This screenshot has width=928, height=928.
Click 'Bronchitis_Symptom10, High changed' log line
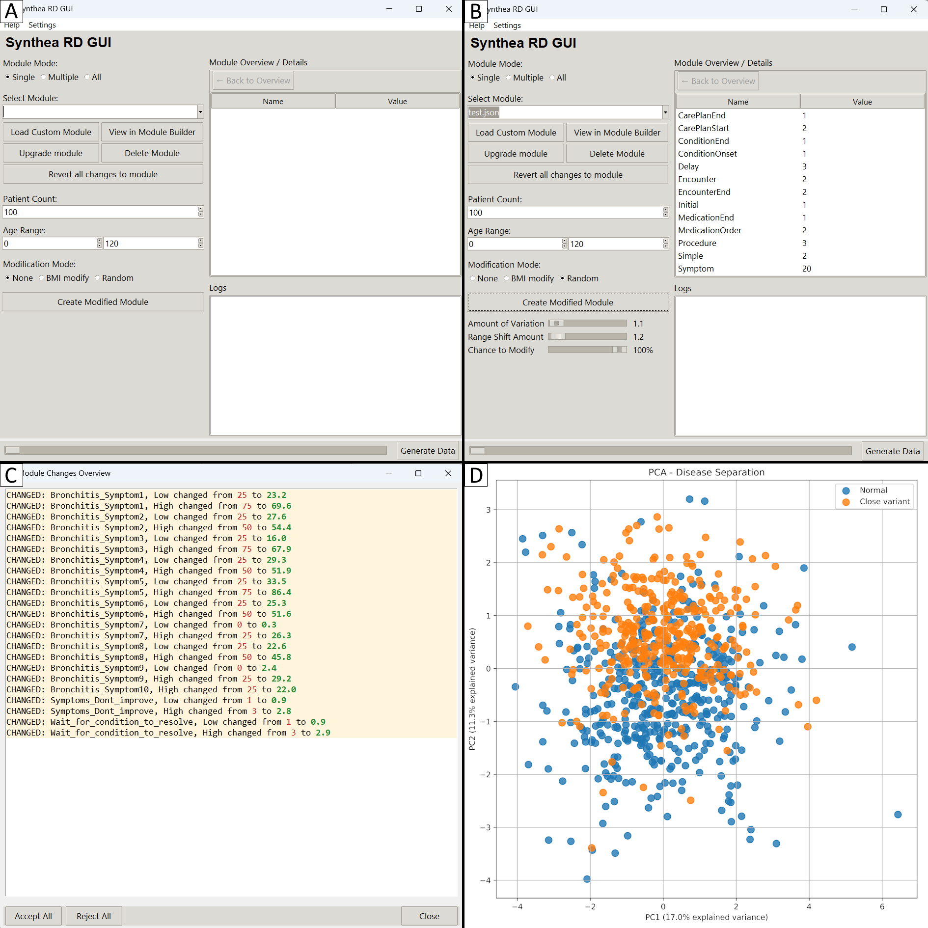click(151, 689)
